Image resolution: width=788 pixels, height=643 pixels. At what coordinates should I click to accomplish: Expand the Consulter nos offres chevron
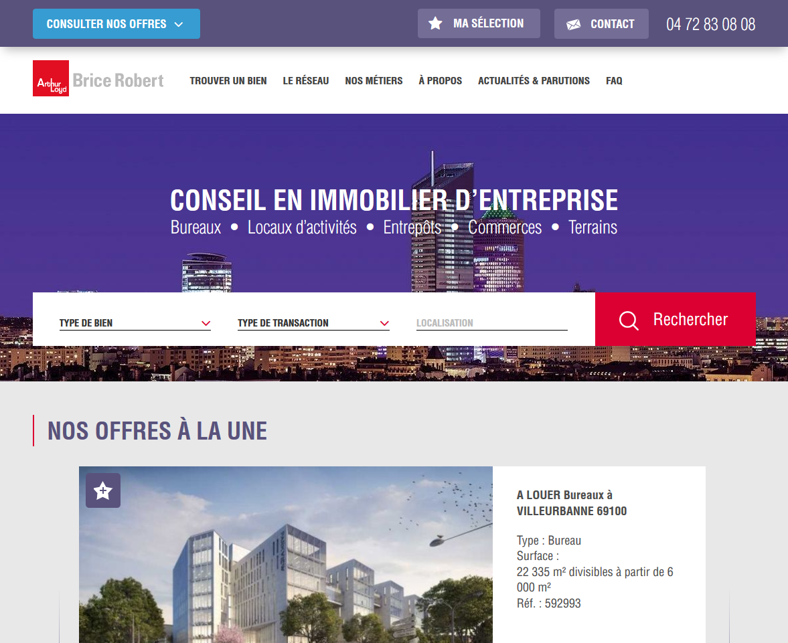(x=178, y=24)
